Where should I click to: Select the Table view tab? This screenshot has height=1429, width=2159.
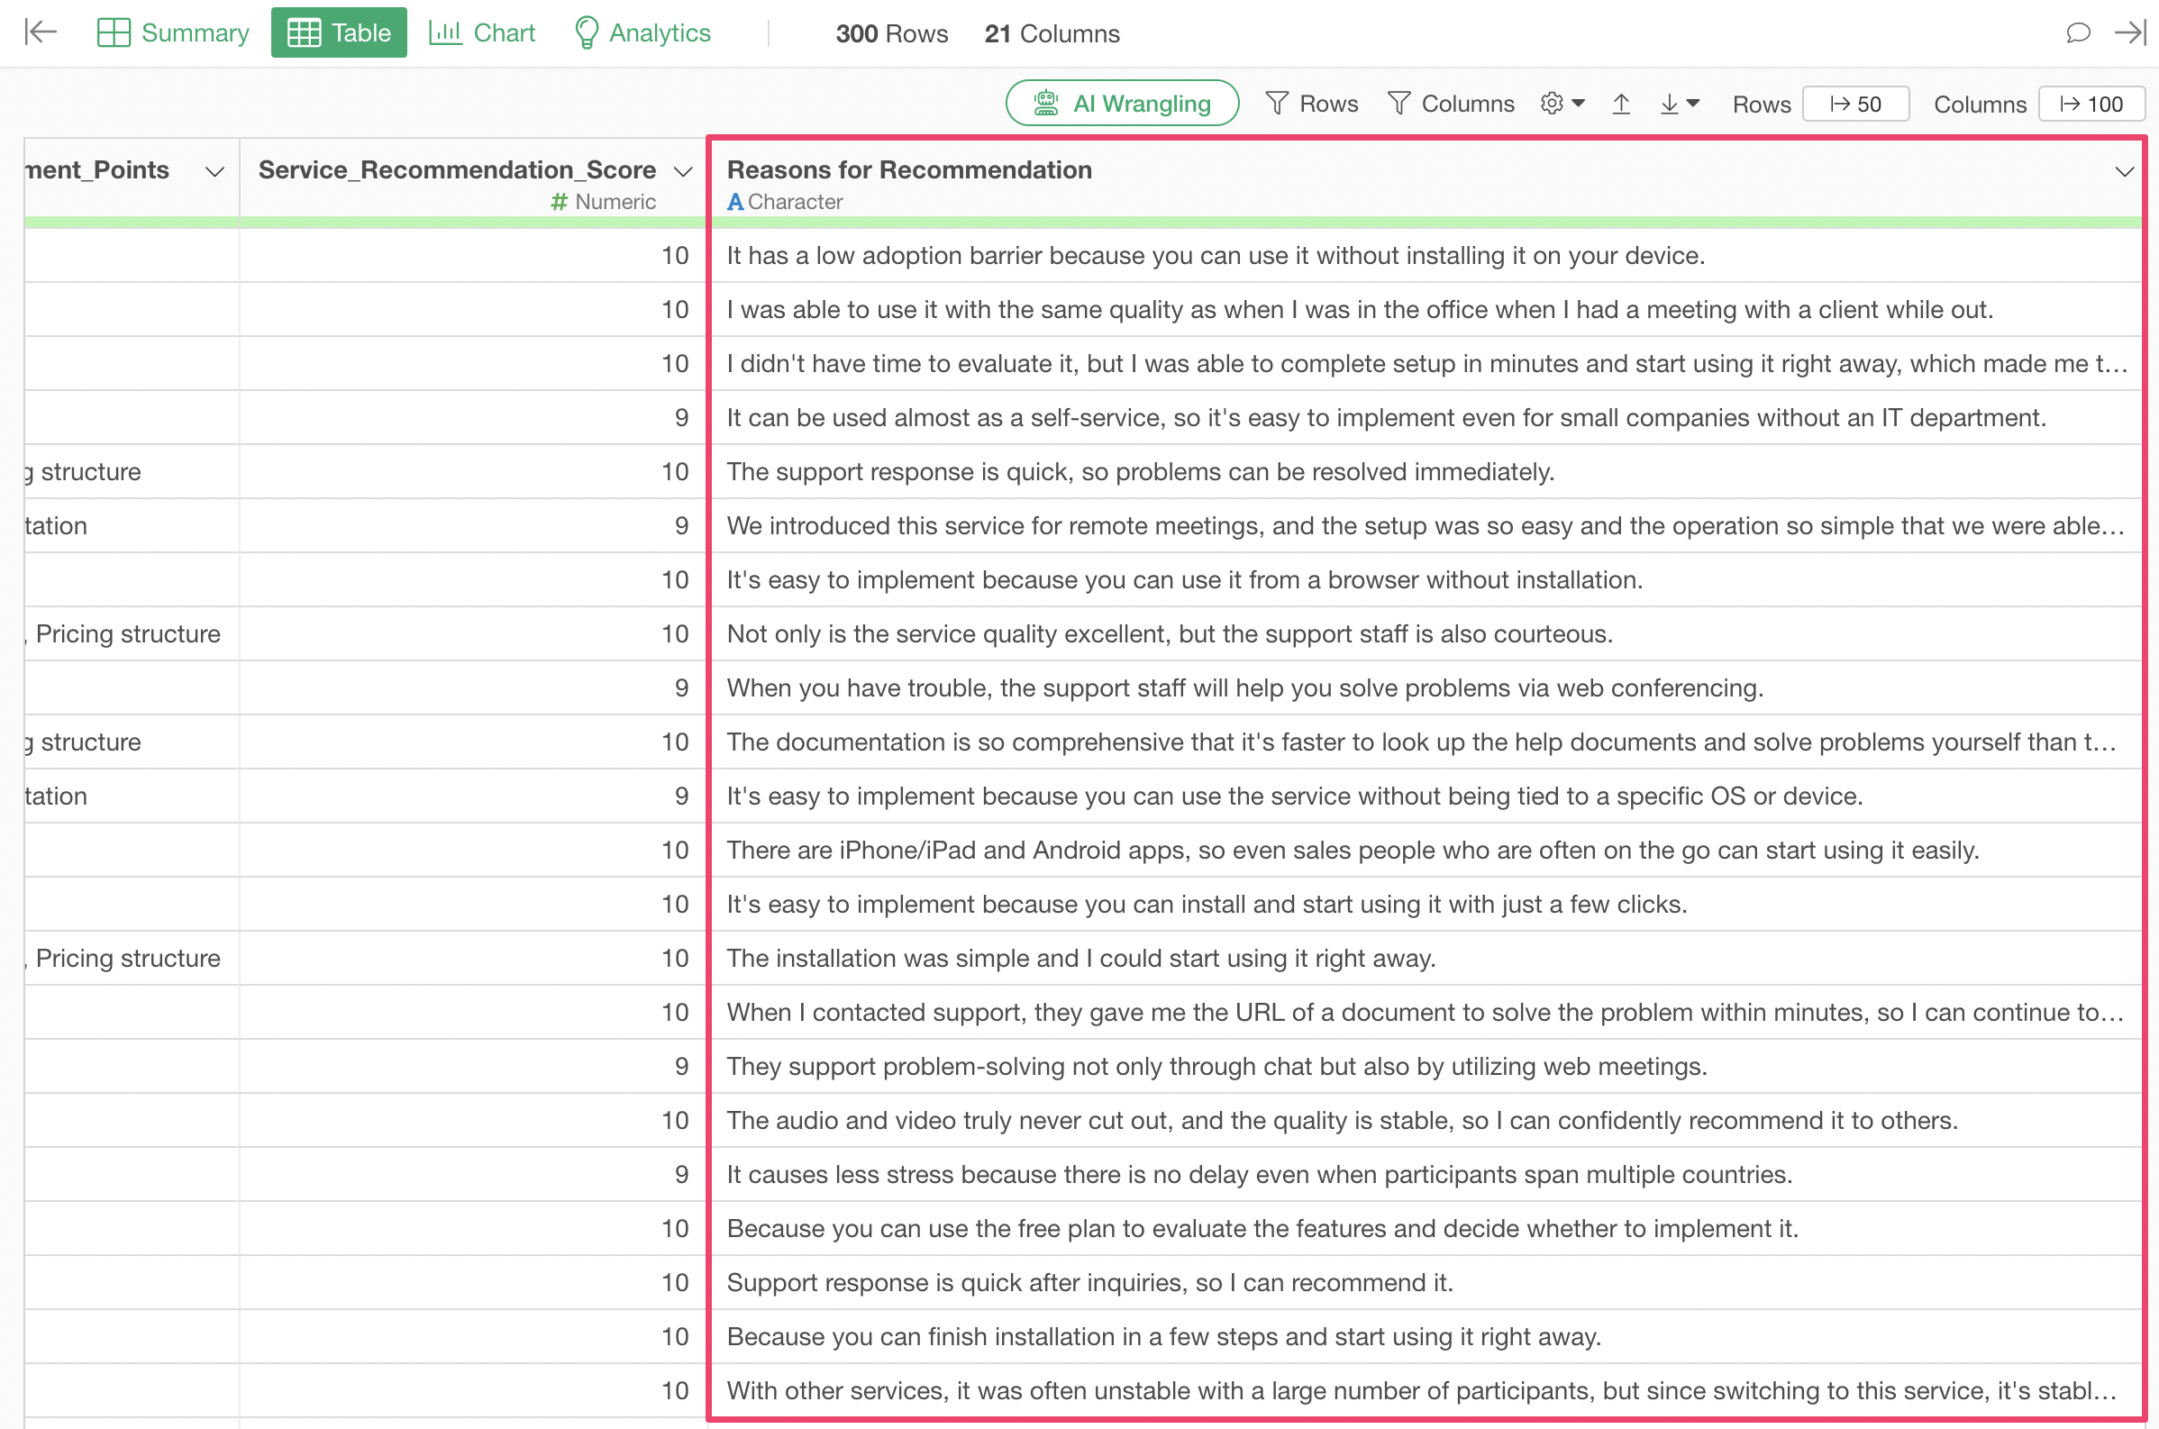(339, 32)
